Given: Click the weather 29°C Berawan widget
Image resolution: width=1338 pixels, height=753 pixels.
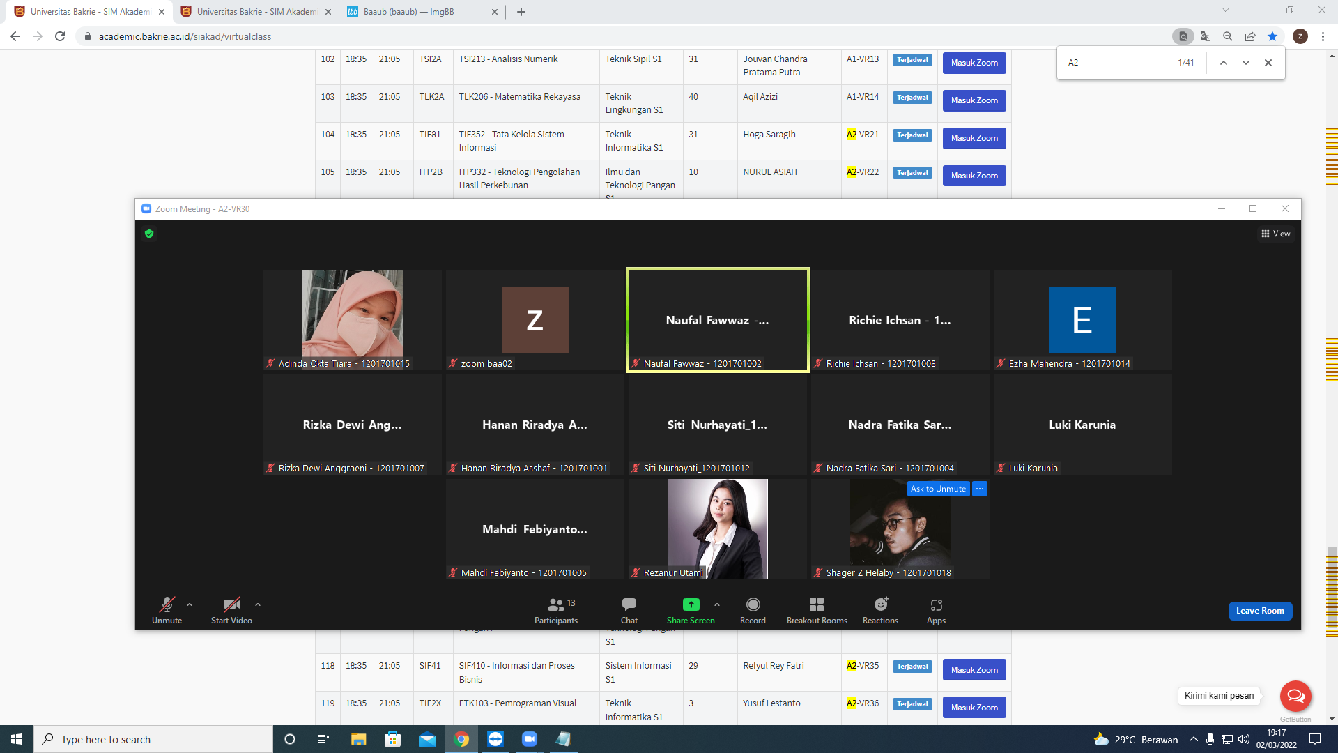Looking at the screenshot, I should [1136, 739].
